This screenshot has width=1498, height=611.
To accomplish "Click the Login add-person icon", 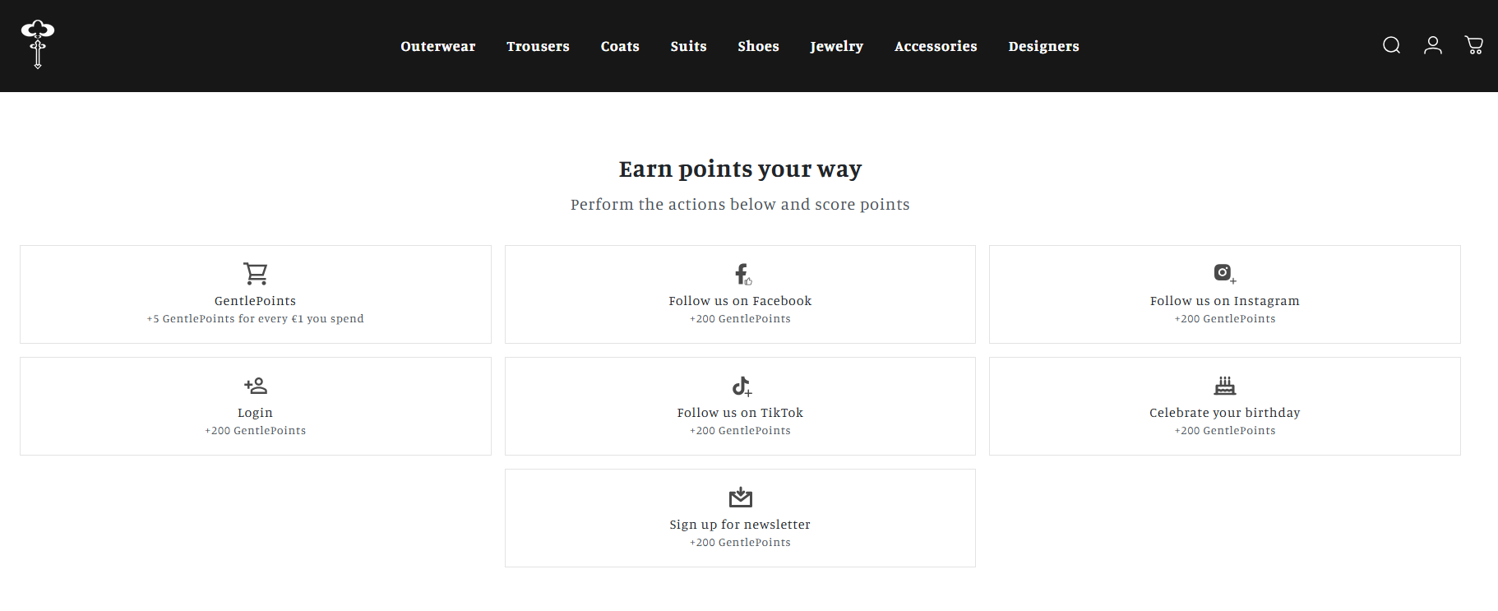I will (x=256, y=385).
